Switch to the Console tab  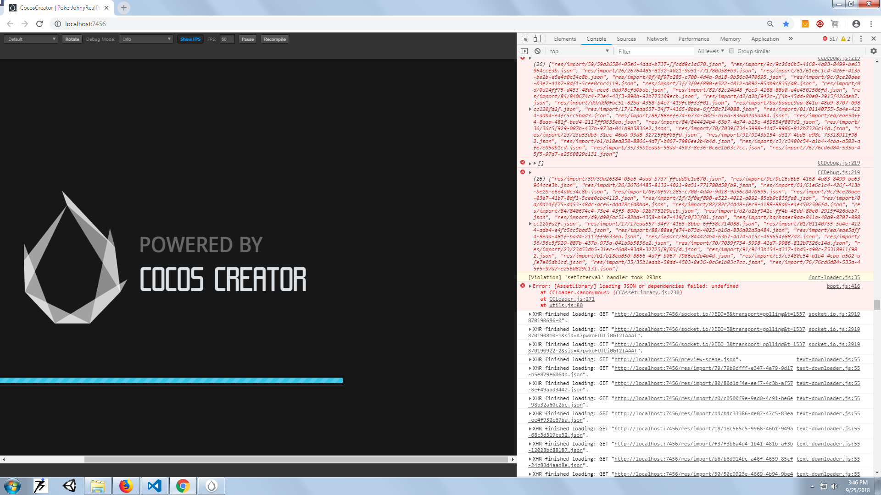596,39
